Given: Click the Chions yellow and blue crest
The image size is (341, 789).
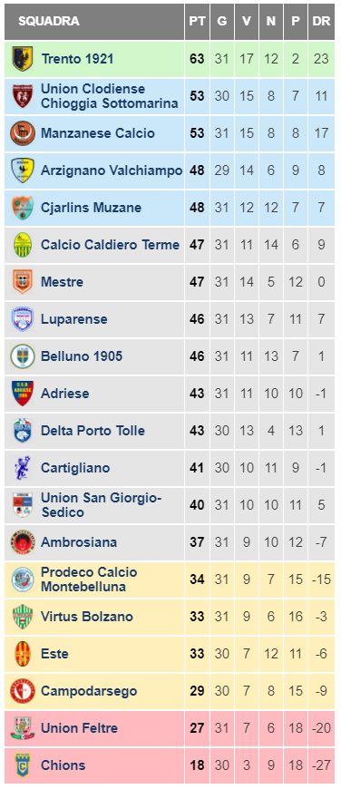Looking at the screenshot, I should [23, 765].
